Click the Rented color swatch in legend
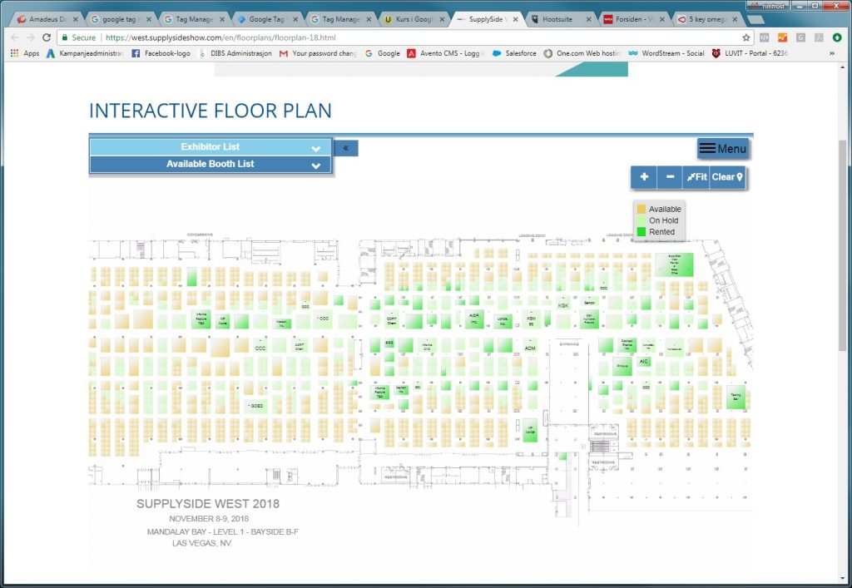This screenshot has width=852, height=588. pos(641,232)
